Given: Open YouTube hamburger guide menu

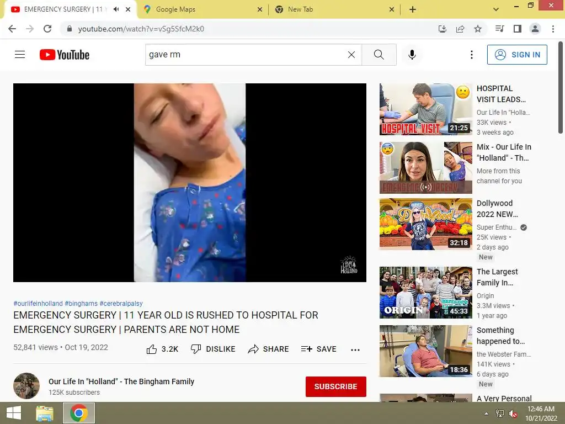Looking at the screenshot, I should [x=20, y=55].
